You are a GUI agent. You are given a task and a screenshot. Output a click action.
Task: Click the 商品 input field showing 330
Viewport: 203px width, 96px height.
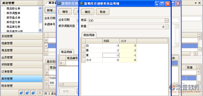click(x=126, y=21)
